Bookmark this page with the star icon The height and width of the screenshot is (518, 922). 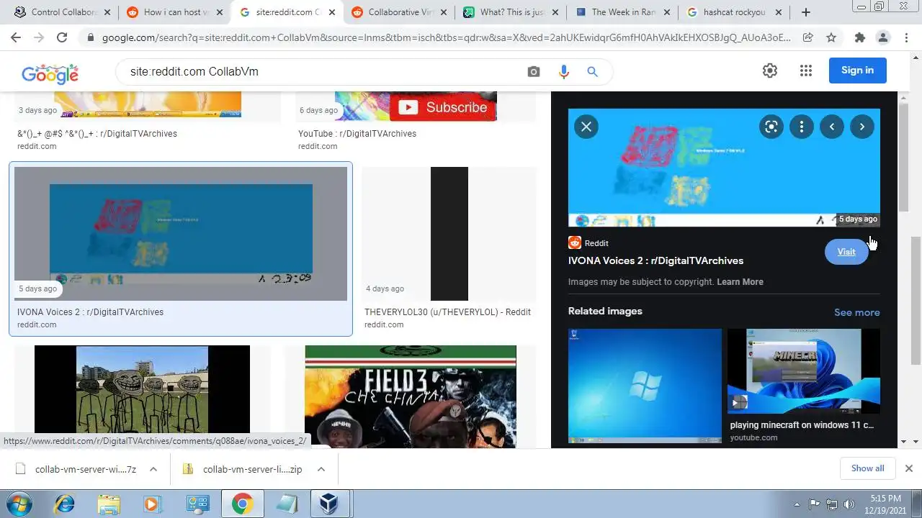pos(831,38)
